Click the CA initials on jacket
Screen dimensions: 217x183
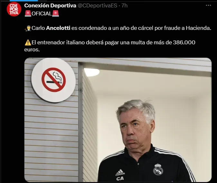pos(120,179)
